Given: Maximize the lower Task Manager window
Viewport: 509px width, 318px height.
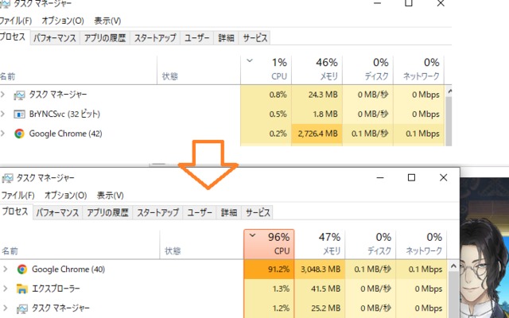Looking at the screenshot, I should pyautogui.click(x=411, y=177).
